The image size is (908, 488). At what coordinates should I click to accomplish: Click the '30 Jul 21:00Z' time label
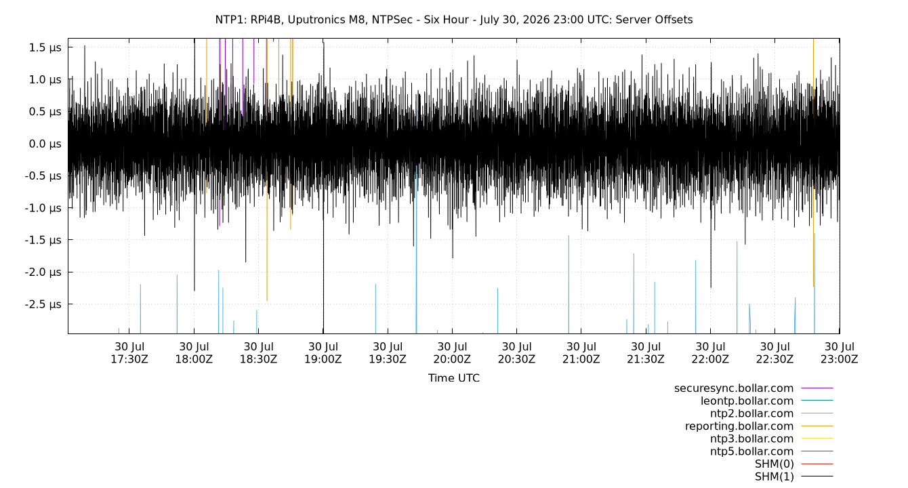[x=581, y=352]
